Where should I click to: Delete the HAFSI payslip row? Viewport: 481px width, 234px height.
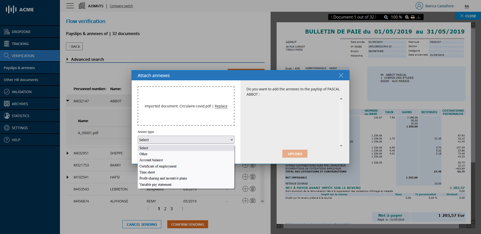pos(253,177)
